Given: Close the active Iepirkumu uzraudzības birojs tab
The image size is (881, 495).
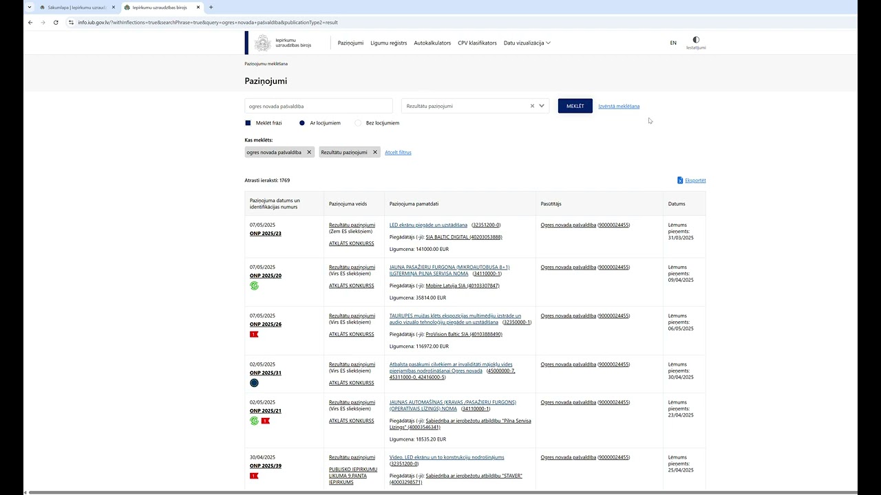Looking at the screenshot, I should [198, 7].
